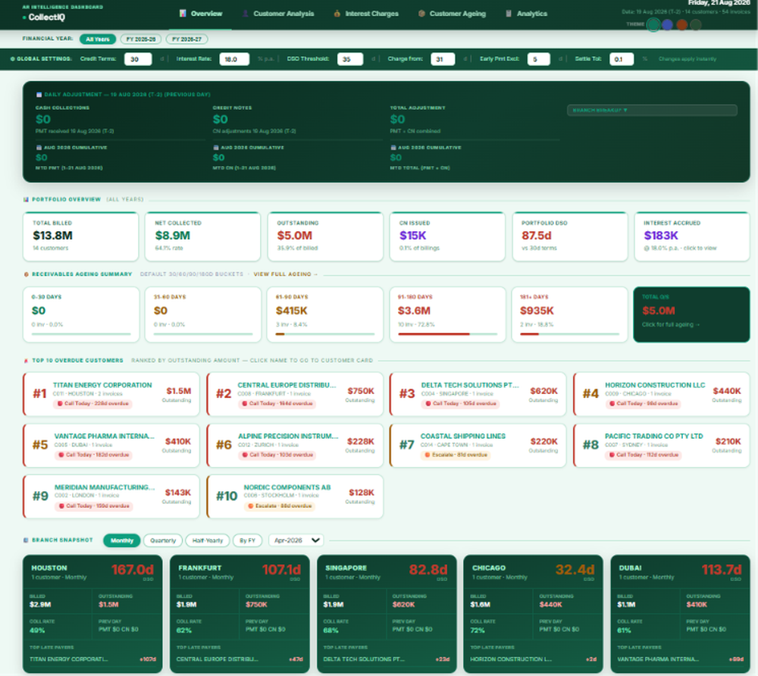
Task: Click Nordic Components' Escalate badge
Action: click(x=280, y=506)
